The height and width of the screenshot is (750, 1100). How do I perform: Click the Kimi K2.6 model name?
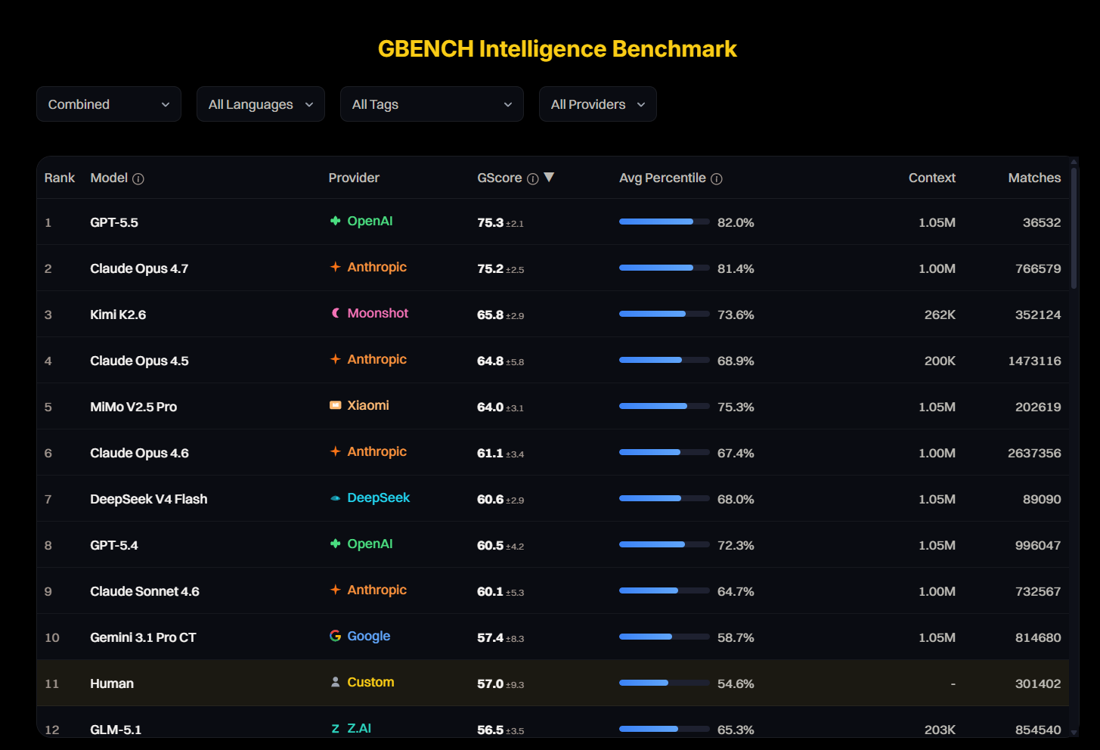tap(118, 315)
